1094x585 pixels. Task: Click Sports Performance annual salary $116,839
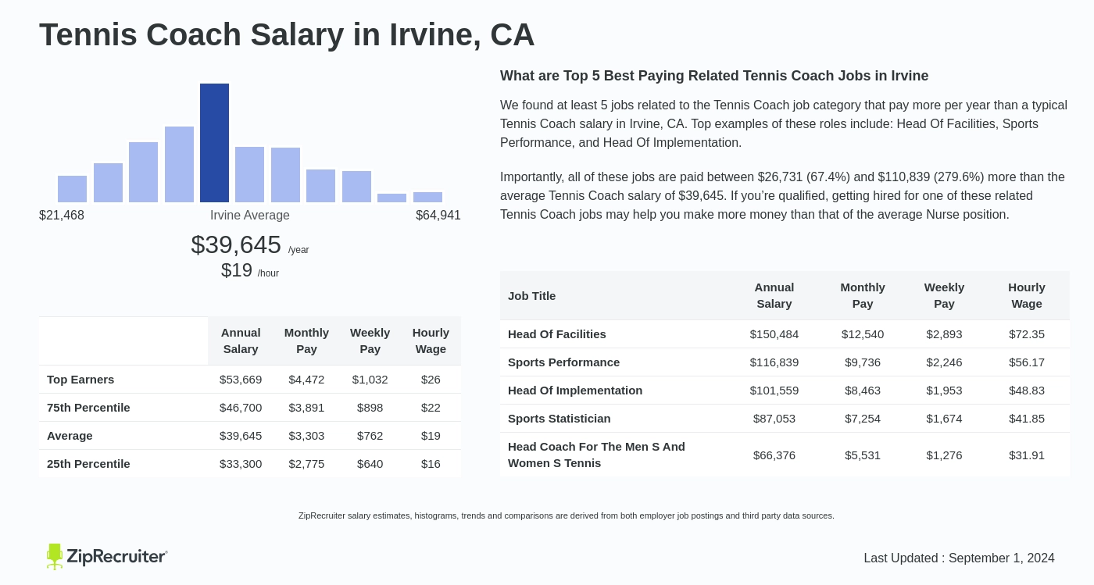coord(774,362)
